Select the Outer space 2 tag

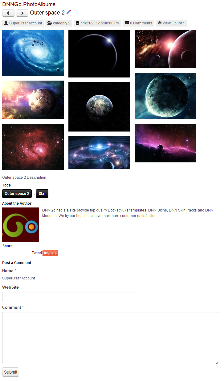click(17, 194)
